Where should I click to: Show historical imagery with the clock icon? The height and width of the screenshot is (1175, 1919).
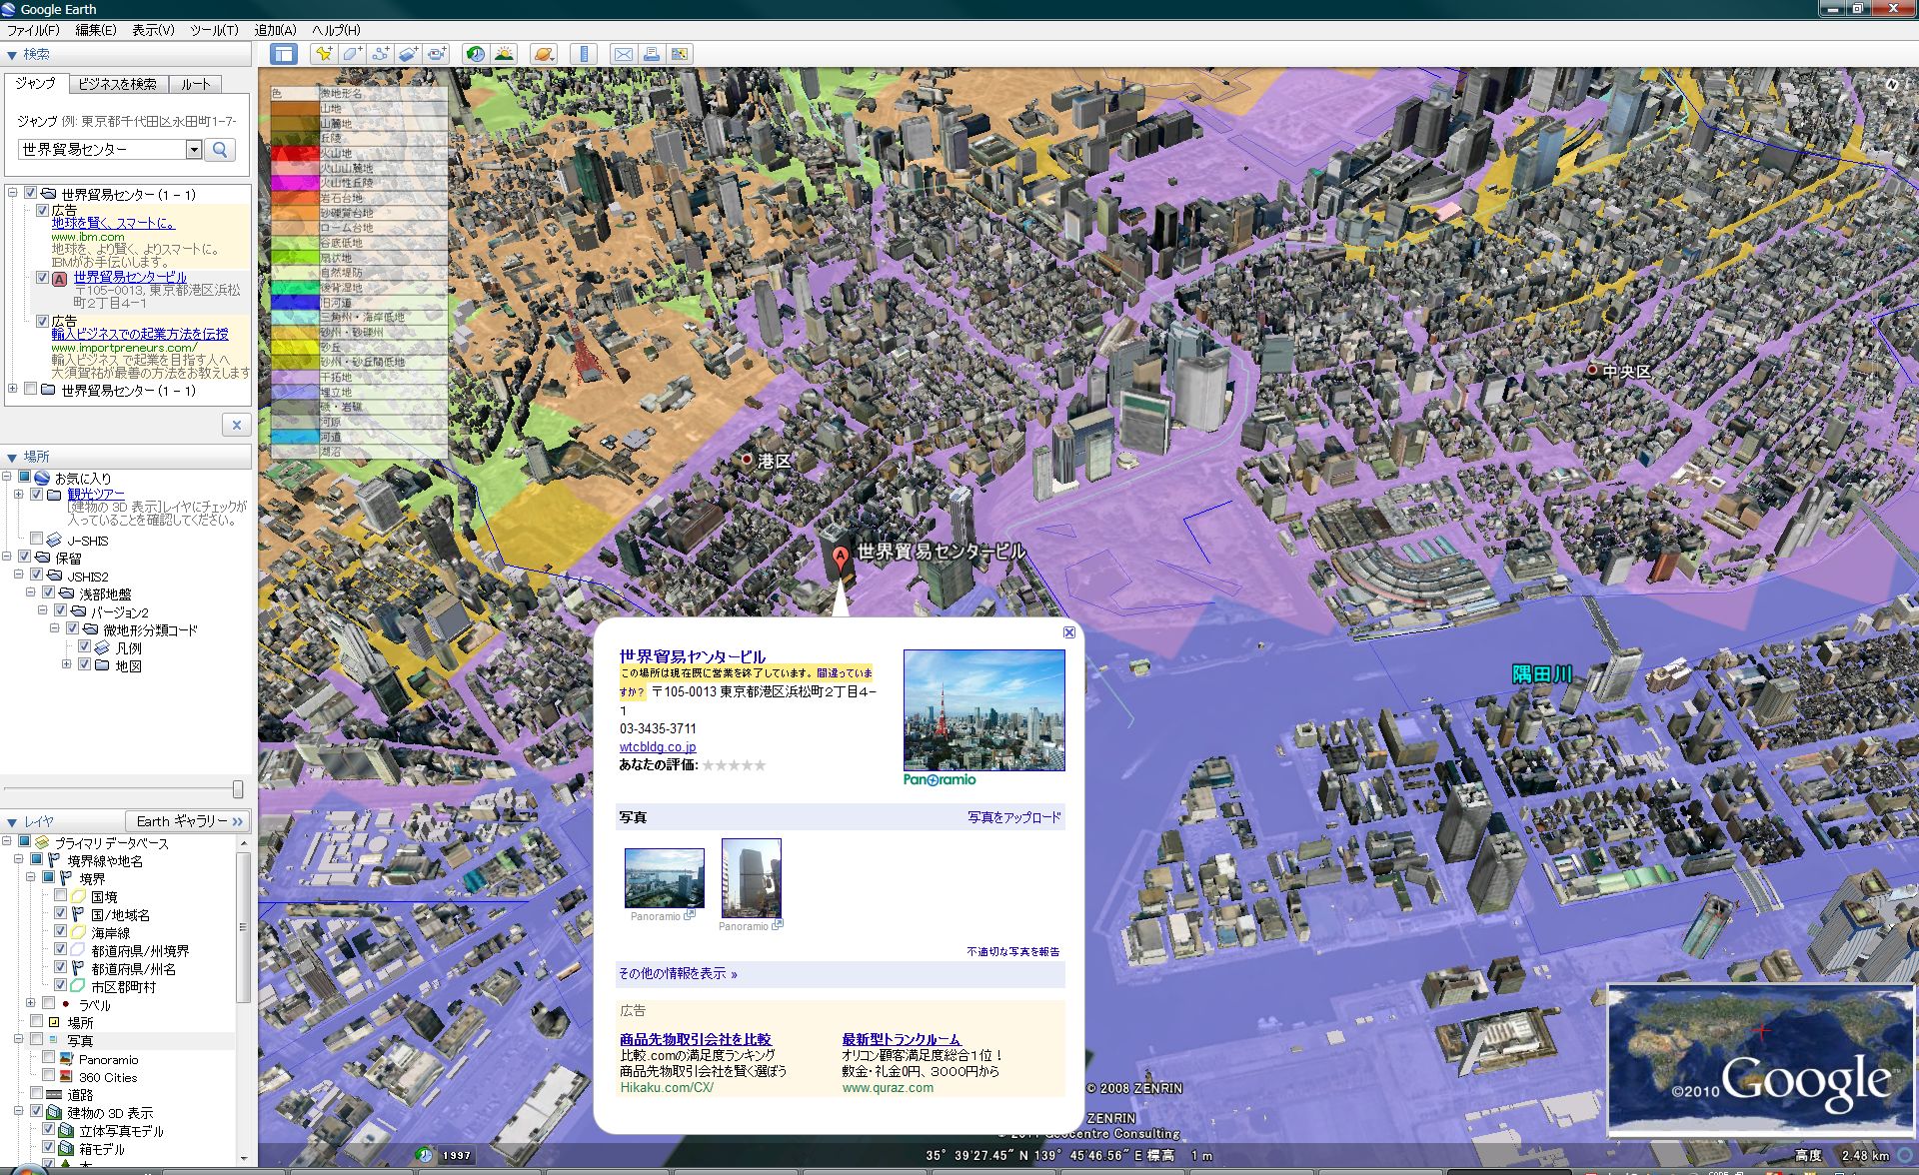coord(475,53)
